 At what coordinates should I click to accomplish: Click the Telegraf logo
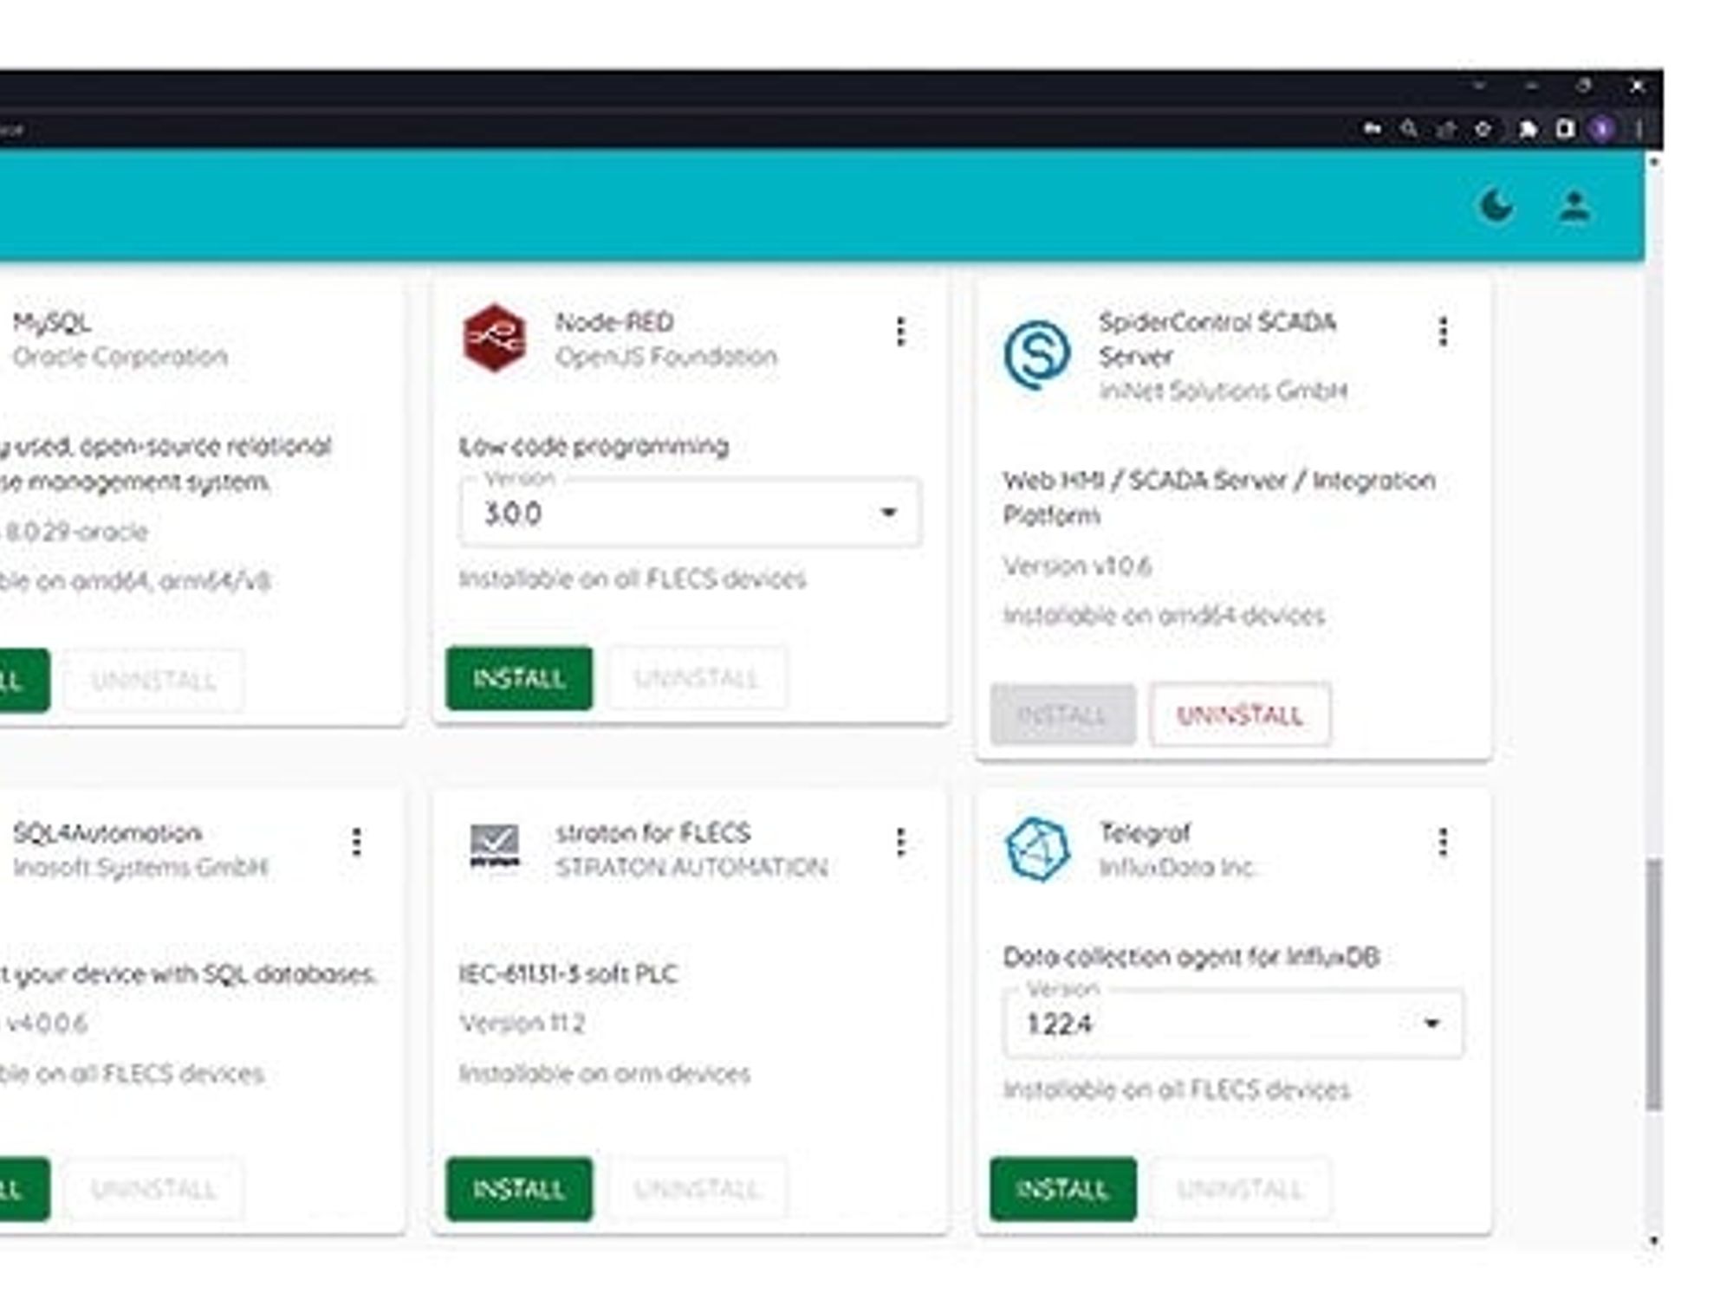1037,849
